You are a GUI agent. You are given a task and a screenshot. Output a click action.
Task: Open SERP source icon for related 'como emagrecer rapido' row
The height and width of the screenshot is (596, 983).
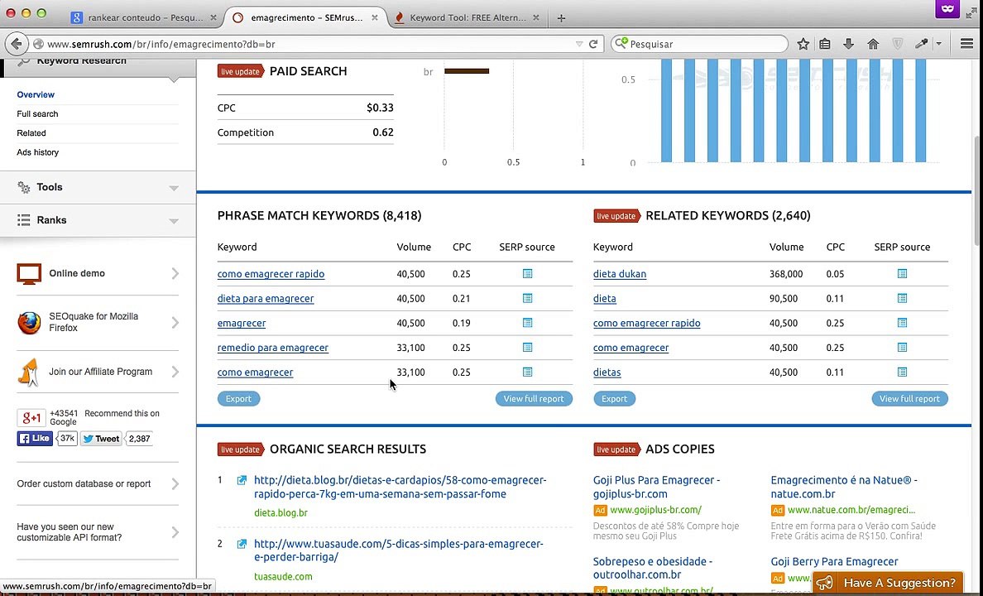(x=902, y=323)
